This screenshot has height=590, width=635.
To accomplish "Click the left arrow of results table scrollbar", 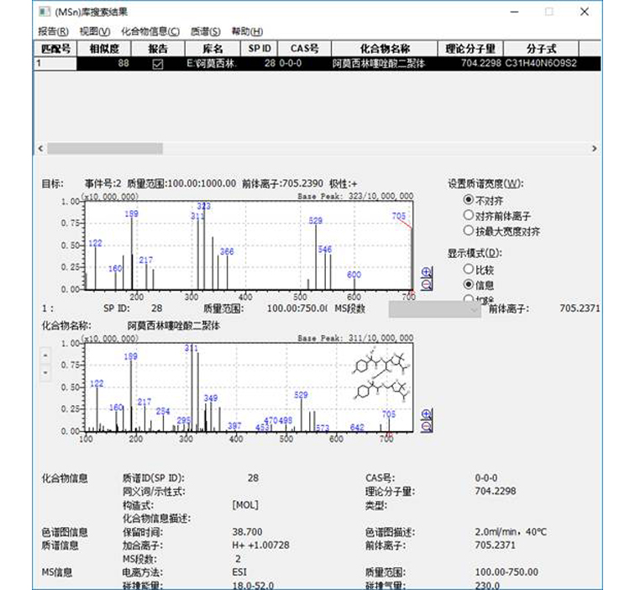I will click(x=39, y=148).
